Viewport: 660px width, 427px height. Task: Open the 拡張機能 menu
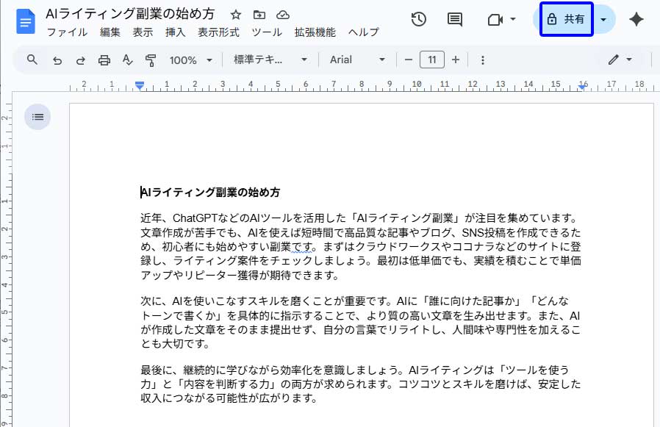(315, 32)
